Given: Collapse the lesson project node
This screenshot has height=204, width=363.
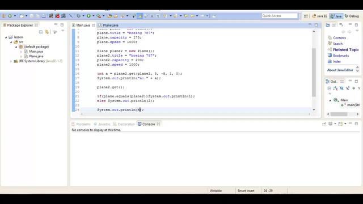Looking at the screenshot, I should 6,37.
